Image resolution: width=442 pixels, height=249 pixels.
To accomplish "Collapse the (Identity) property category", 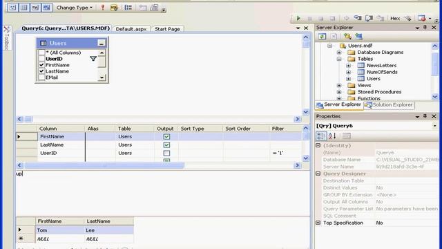I will 318,145.
